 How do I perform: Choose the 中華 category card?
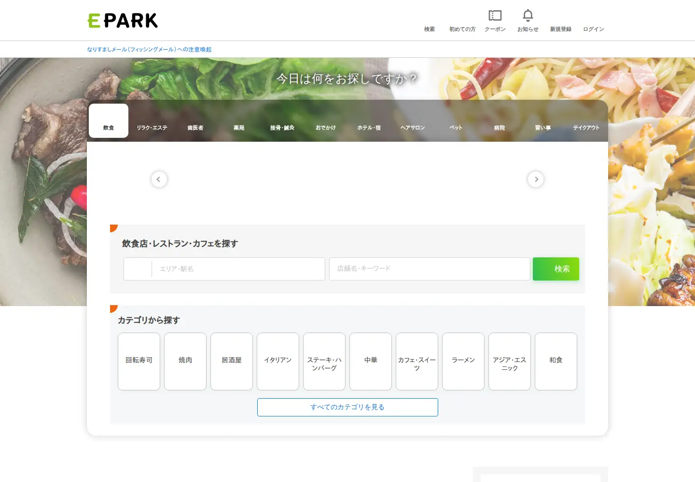point(371,361)
